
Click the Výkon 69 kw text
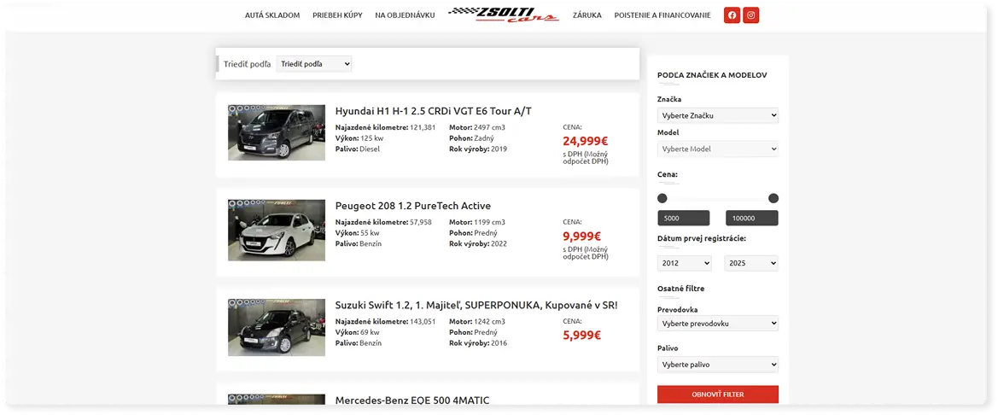(357, 332)
